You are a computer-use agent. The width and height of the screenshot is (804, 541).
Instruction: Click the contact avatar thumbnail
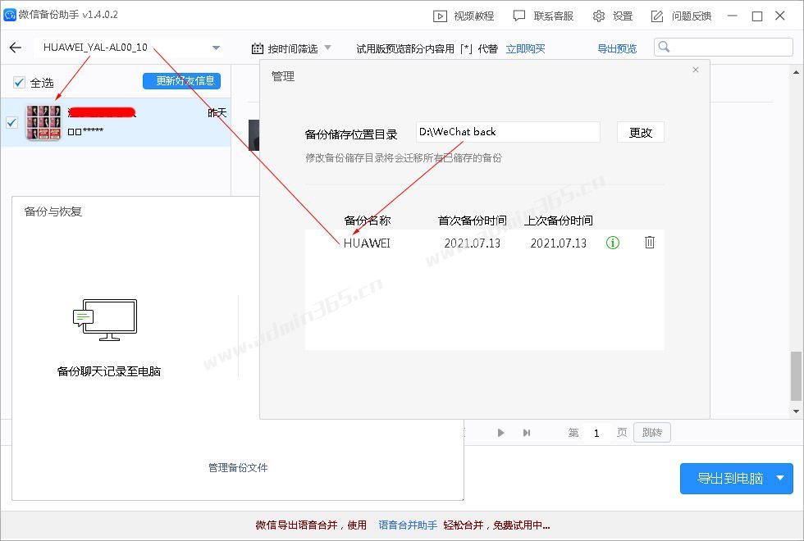point(43,122)
